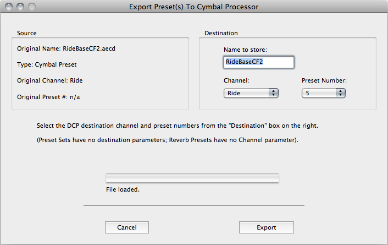Click the File loaded status text
The image size is (388, 245).
[123, 189]
